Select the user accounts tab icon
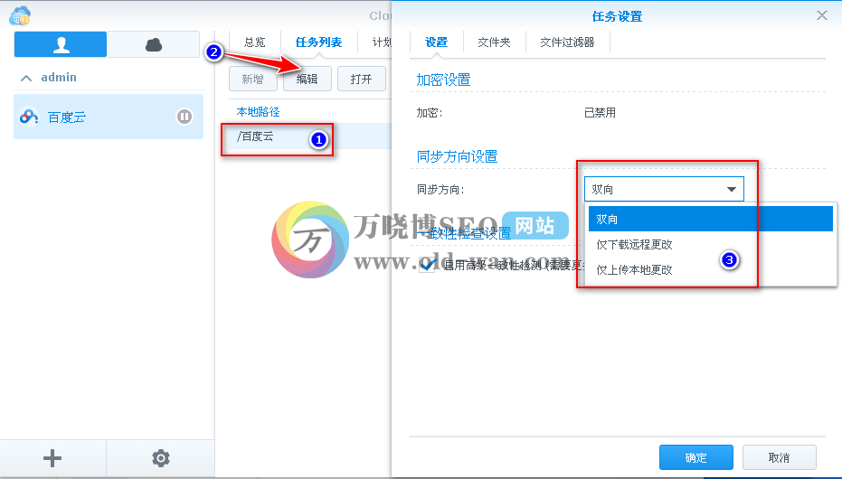842x479 pixels. [61, 44]
